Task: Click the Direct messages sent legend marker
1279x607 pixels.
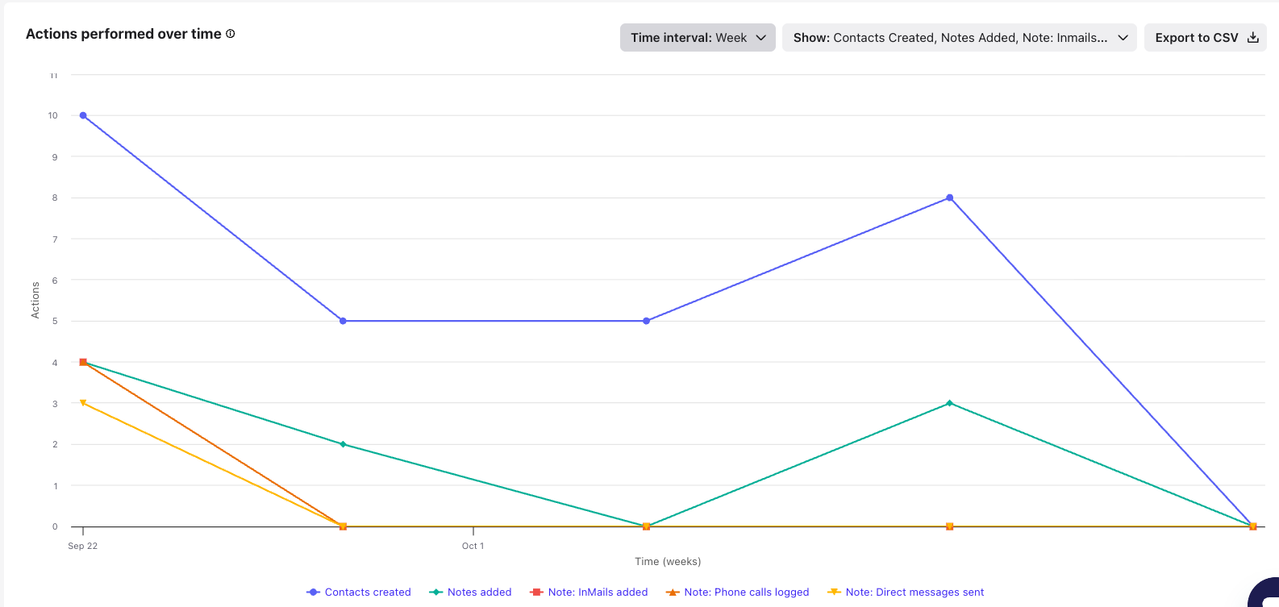Action: [834, 592]
